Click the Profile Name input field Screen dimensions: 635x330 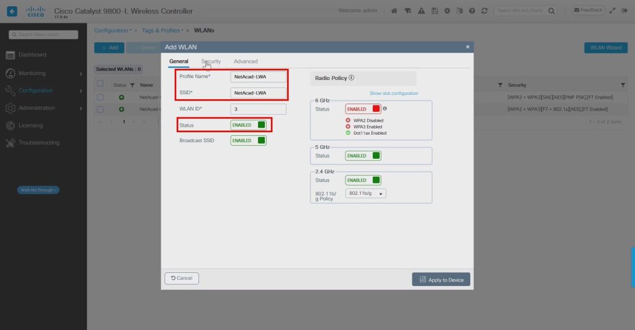click(x=259, y=76)
